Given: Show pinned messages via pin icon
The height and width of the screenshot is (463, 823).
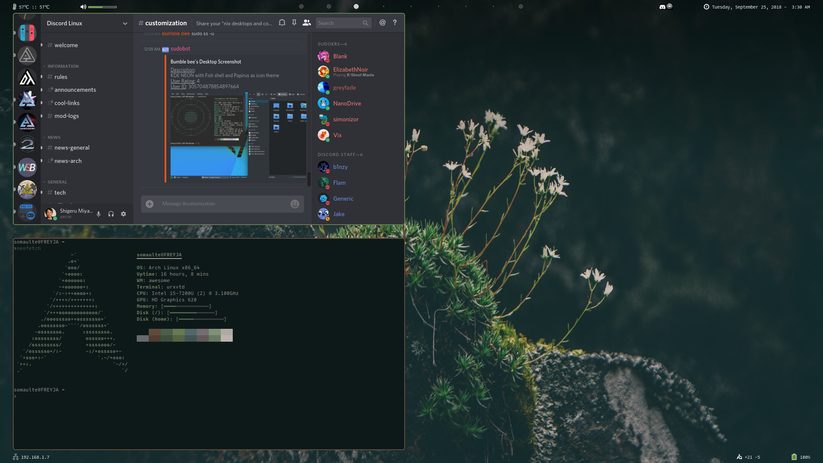Looking at the screenshot, I should 294,23.
